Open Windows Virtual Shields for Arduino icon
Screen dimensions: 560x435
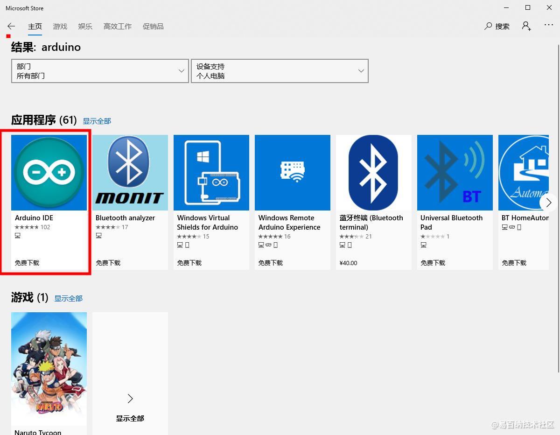tap(211, 173)
